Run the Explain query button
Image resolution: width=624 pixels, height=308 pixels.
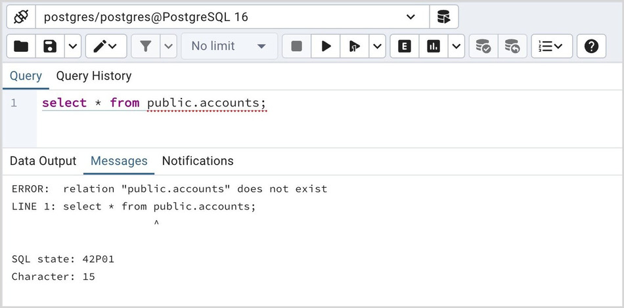[405, 46]
